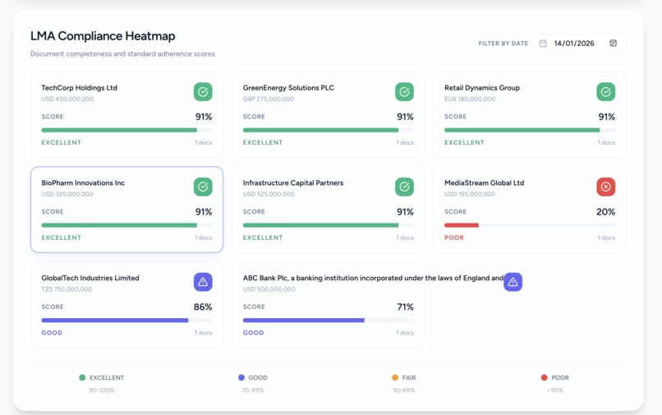Open GreenEnergy Solutions PLC card title
The image size is (662, 415).
click(x=288, y=88)
